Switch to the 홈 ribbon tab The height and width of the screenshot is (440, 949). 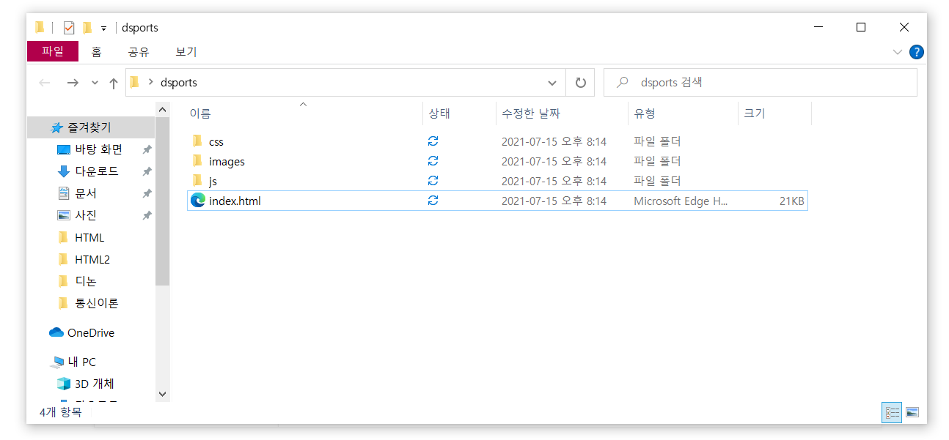96,52
